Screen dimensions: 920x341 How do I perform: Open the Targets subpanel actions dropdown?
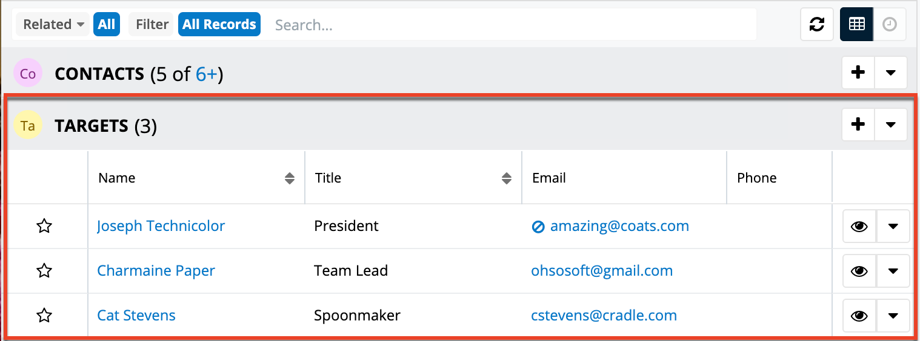(x=890, y=125)
